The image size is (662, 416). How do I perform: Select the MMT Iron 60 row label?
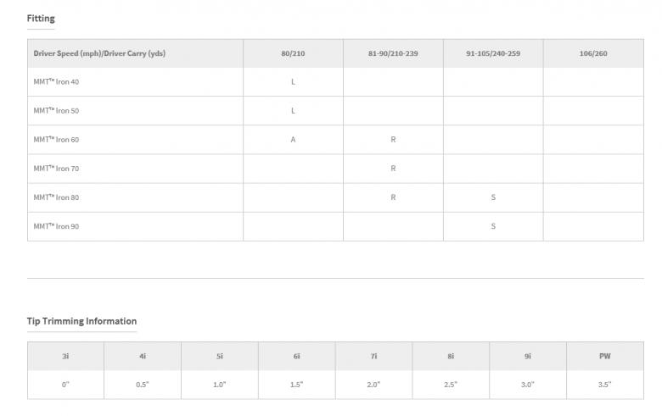(x=56, y=140)
